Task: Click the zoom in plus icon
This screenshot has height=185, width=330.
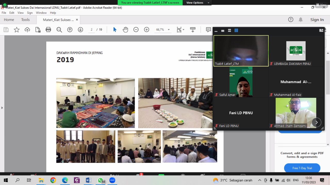Action: (147, 30)
